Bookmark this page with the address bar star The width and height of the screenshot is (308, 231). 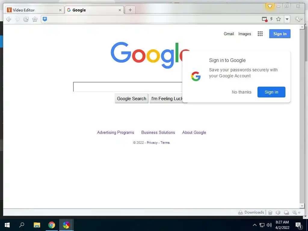(278, 19)
